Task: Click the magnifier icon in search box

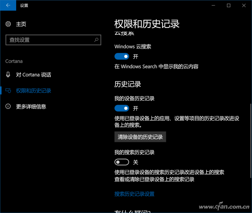Action: click(96, 40)
